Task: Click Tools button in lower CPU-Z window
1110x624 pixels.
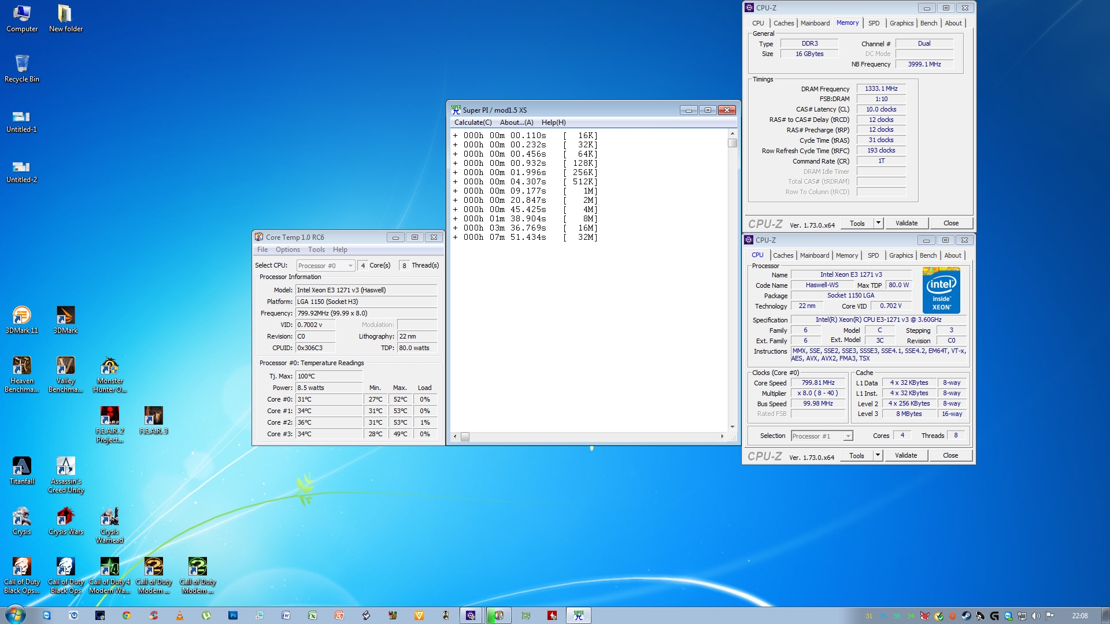Action: pos(857,455)
